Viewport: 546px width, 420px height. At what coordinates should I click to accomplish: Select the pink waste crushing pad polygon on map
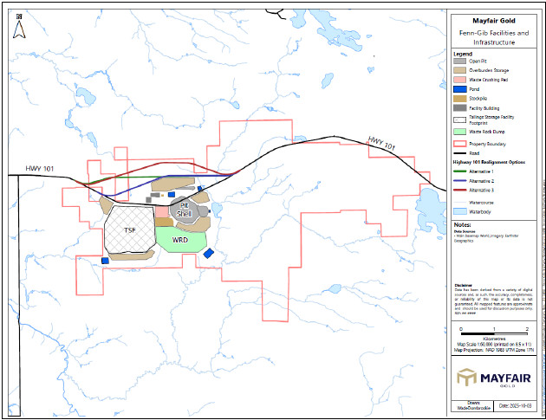[x=161, y=211]
